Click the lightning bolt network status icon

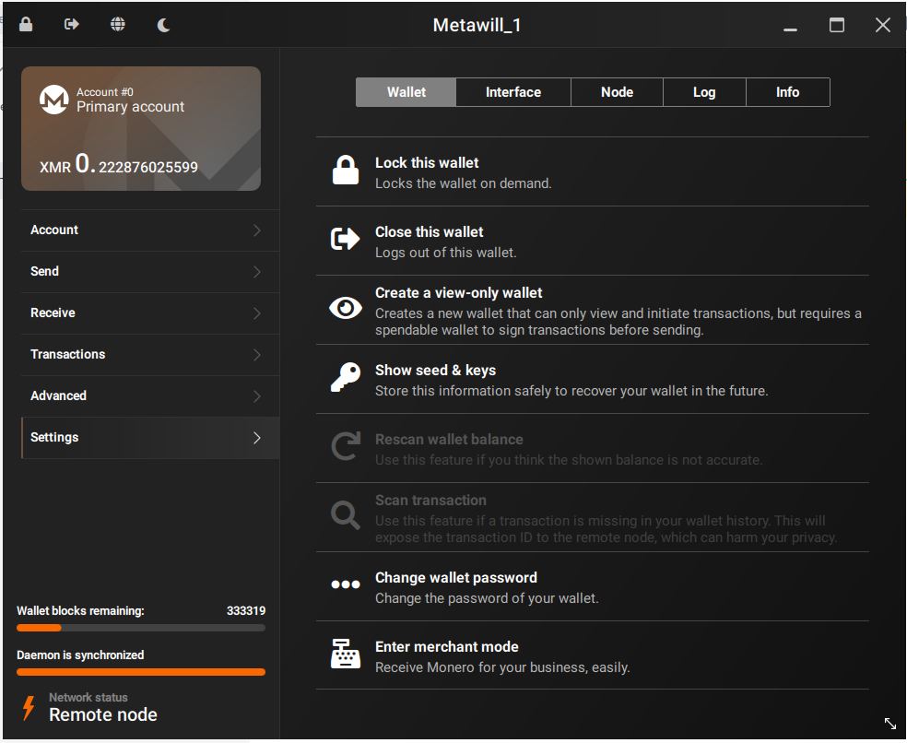[x=29, y=707]
